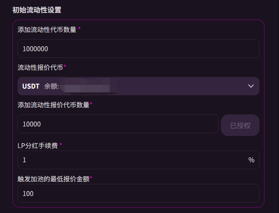Focus the 添加流动性代币数量 field with 1000000
Image resolution: width=279 pixels, height=213 pixels.
(138, 49)
